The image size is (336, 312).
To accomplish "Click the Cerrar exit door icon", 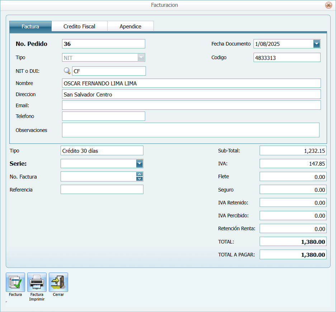I will click(x=58, y=282).
